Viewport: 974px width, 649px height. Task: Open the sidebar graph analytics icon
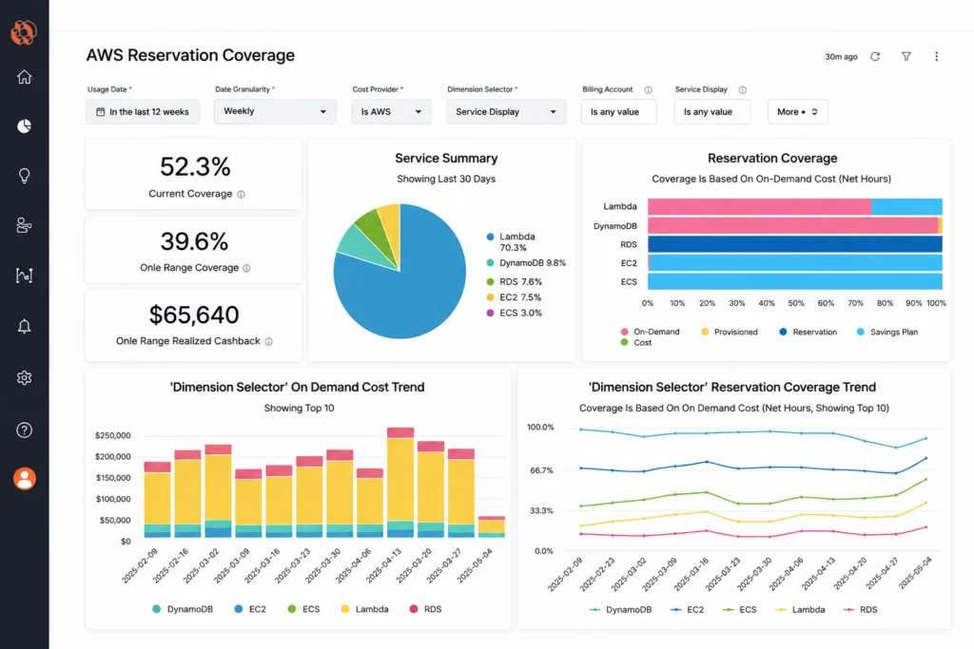click(x=24, y=276)
